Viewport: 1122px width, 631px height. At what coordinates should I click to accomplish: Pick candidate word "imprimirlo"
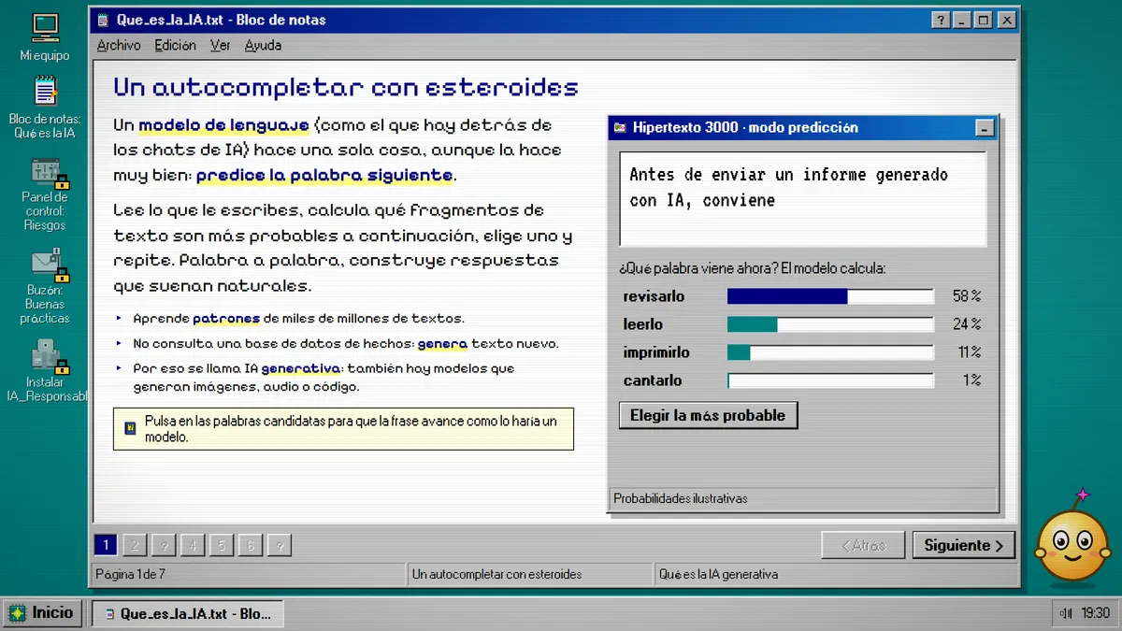click(655, 352)
